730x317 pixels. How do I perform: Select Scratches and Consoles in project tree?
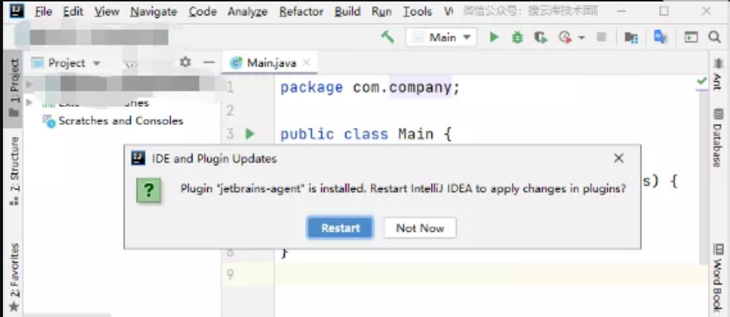tap(120, 121)
